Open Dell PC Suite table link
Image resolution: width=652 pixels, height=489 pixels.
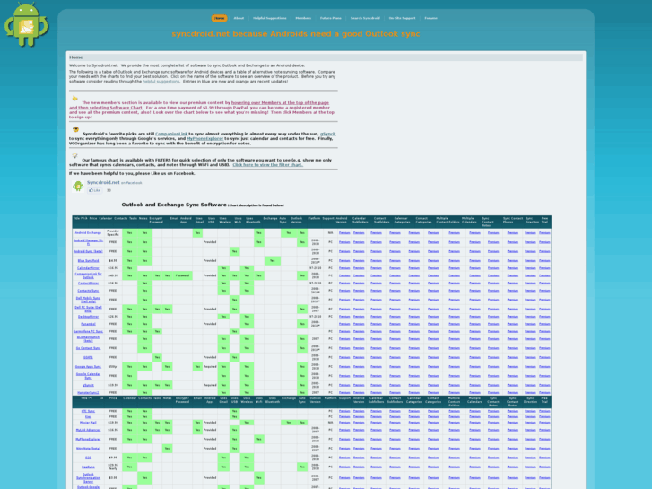coord(88,309)
